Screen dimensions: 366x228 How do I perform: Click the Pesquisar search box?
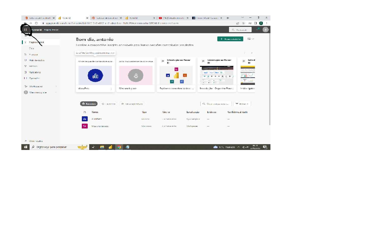tap(240, 30)
